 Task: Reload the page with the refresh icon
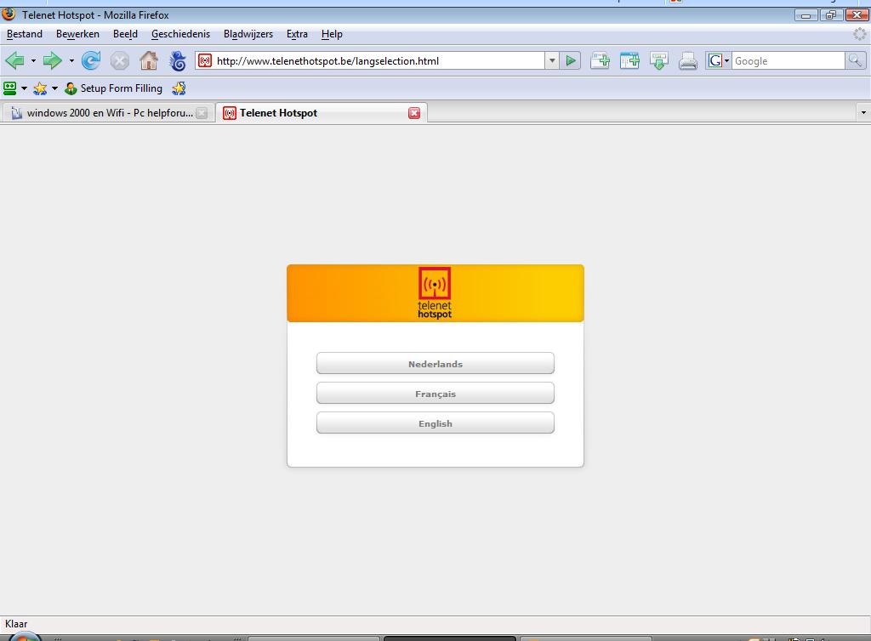point(91,60)
